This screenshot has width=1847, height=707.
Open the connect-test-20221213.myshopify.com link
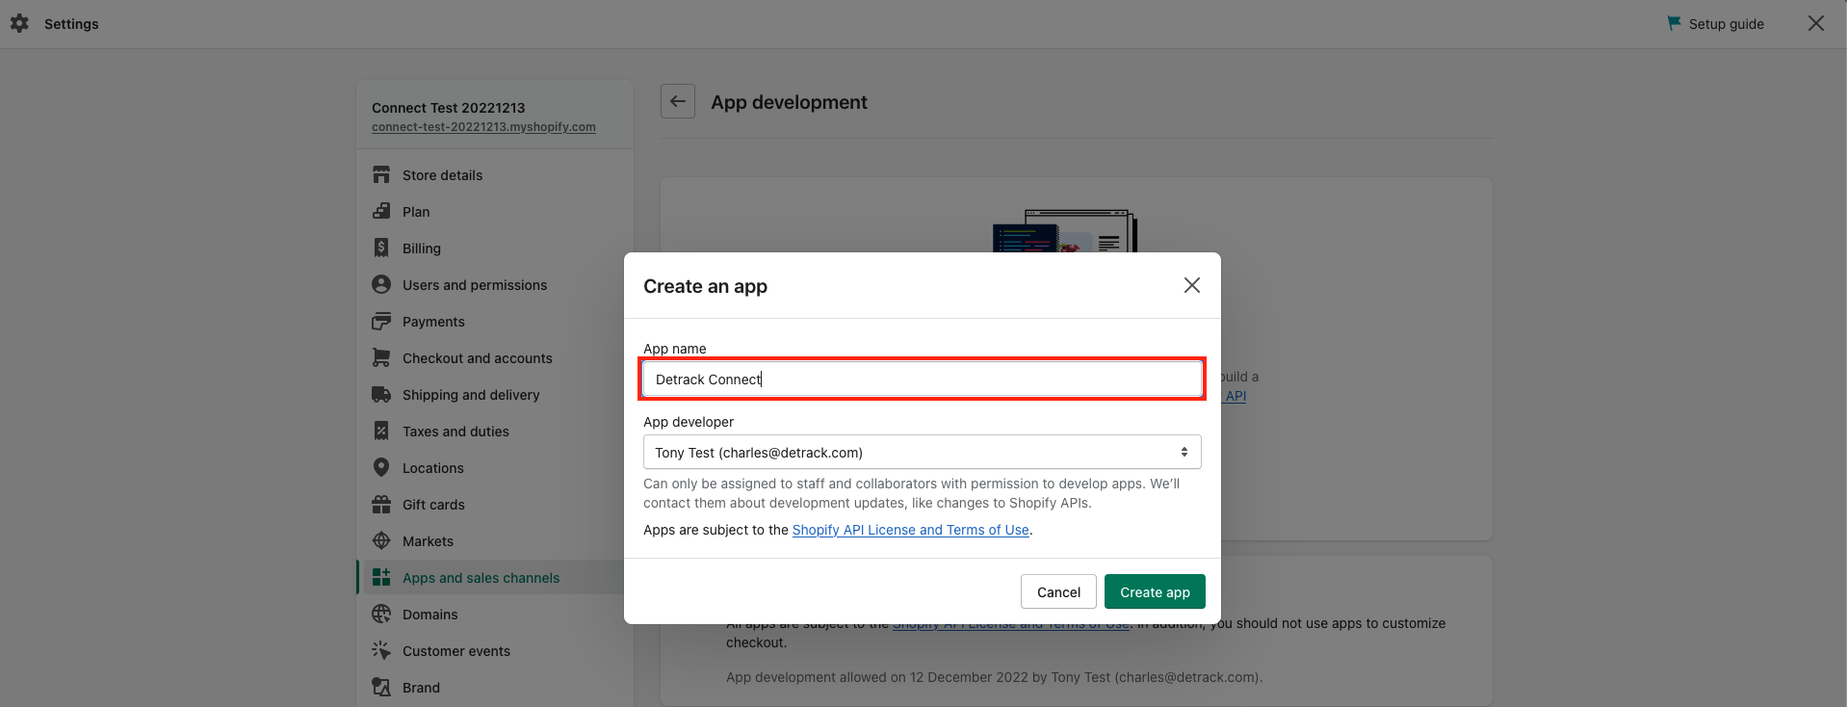pos(483,127)
